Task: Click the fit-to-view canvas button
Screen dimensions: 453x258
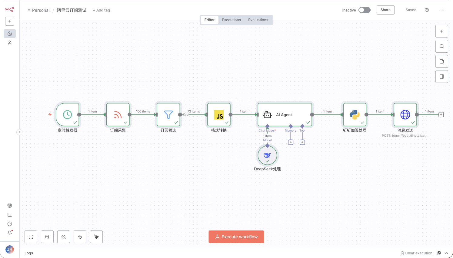Action: [x=31, y=237]
